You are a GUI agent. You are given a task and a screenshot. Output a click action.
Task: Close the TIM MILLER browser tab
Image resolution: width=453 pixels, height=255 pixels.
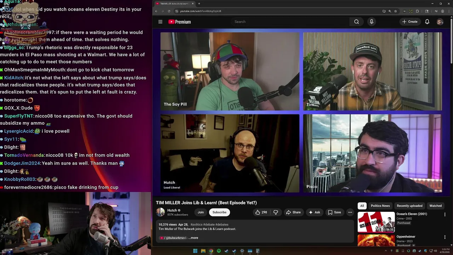point(193,4)
